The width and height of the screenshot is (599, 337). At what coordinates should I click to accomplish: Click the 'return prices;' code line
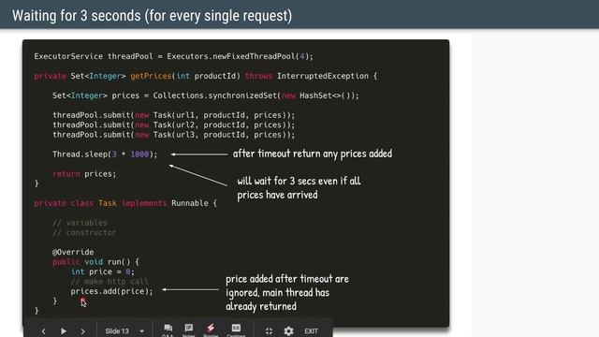click(x=84, y=174)
